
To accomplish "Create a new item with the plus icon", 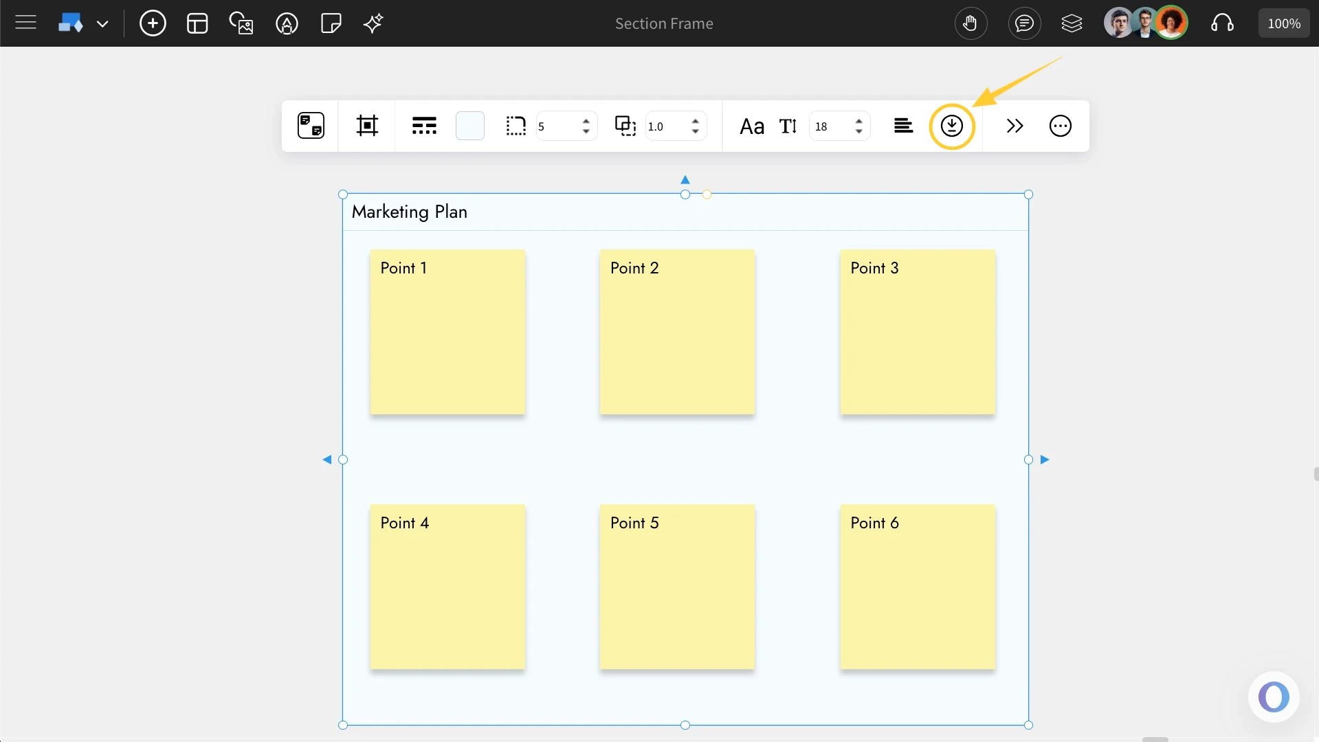I will tap(153, 23).
